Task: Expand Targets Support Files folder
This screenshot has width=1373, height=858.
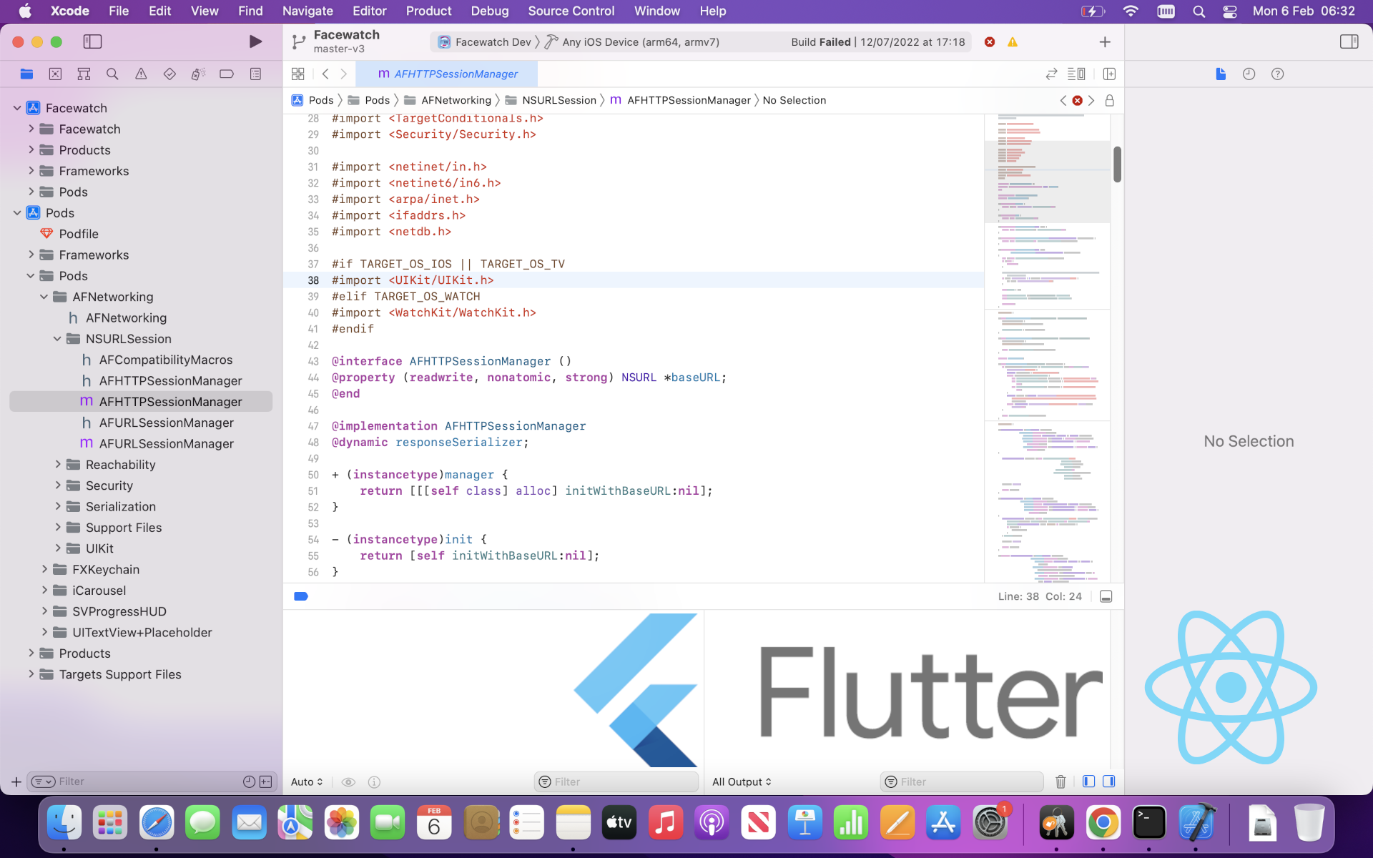Action: [31, 674]
